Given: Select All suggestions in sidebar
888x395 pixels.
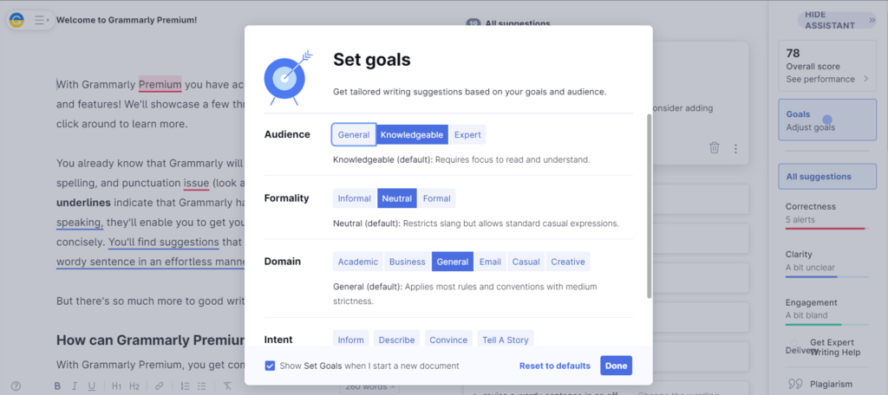Looking at the screenshot, I should click(827, 177).
